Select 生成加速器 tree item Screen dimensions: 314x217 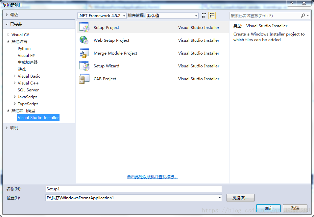28,62
